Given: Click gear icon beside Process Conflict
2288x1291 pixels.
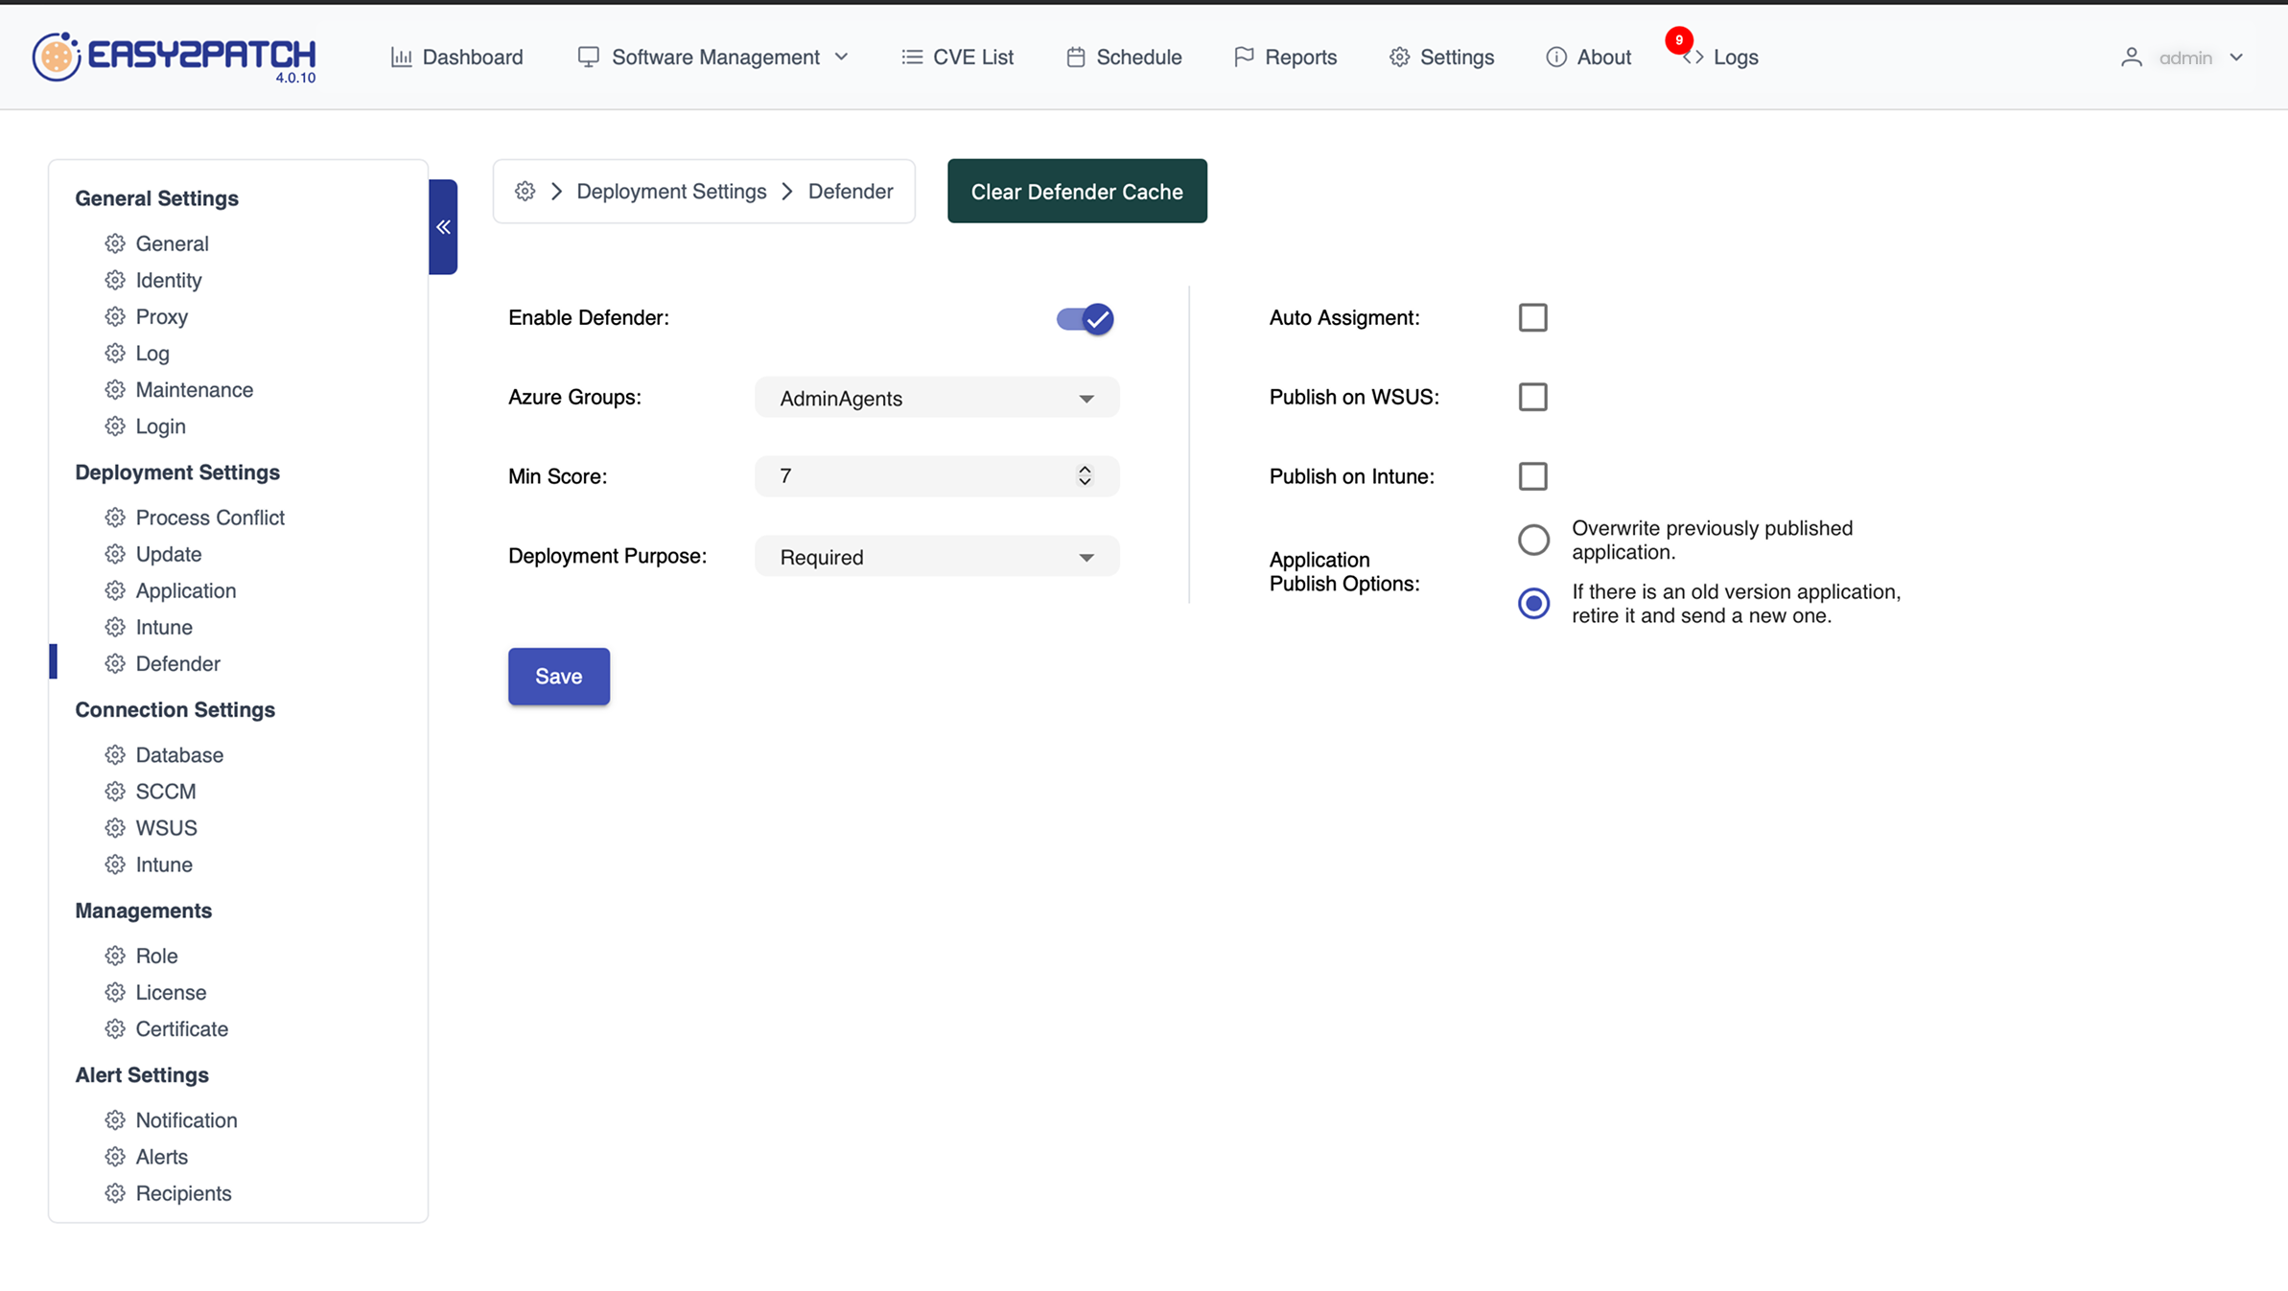Looking at the screenshot, I should tap(115, 518).
